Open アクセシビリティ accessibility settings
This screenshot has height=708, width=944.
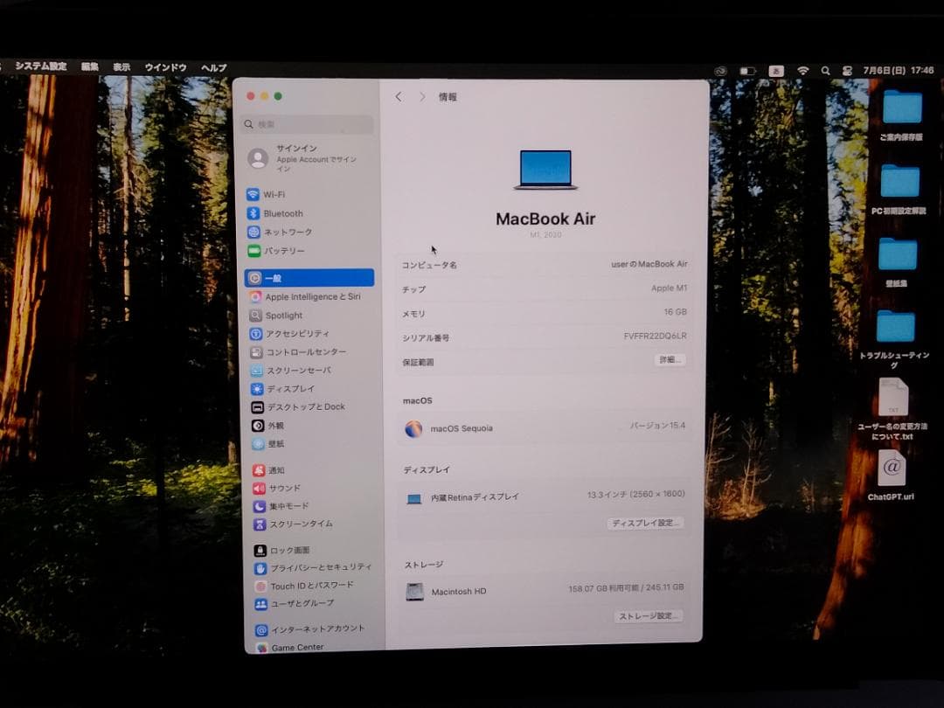(289, 334)
